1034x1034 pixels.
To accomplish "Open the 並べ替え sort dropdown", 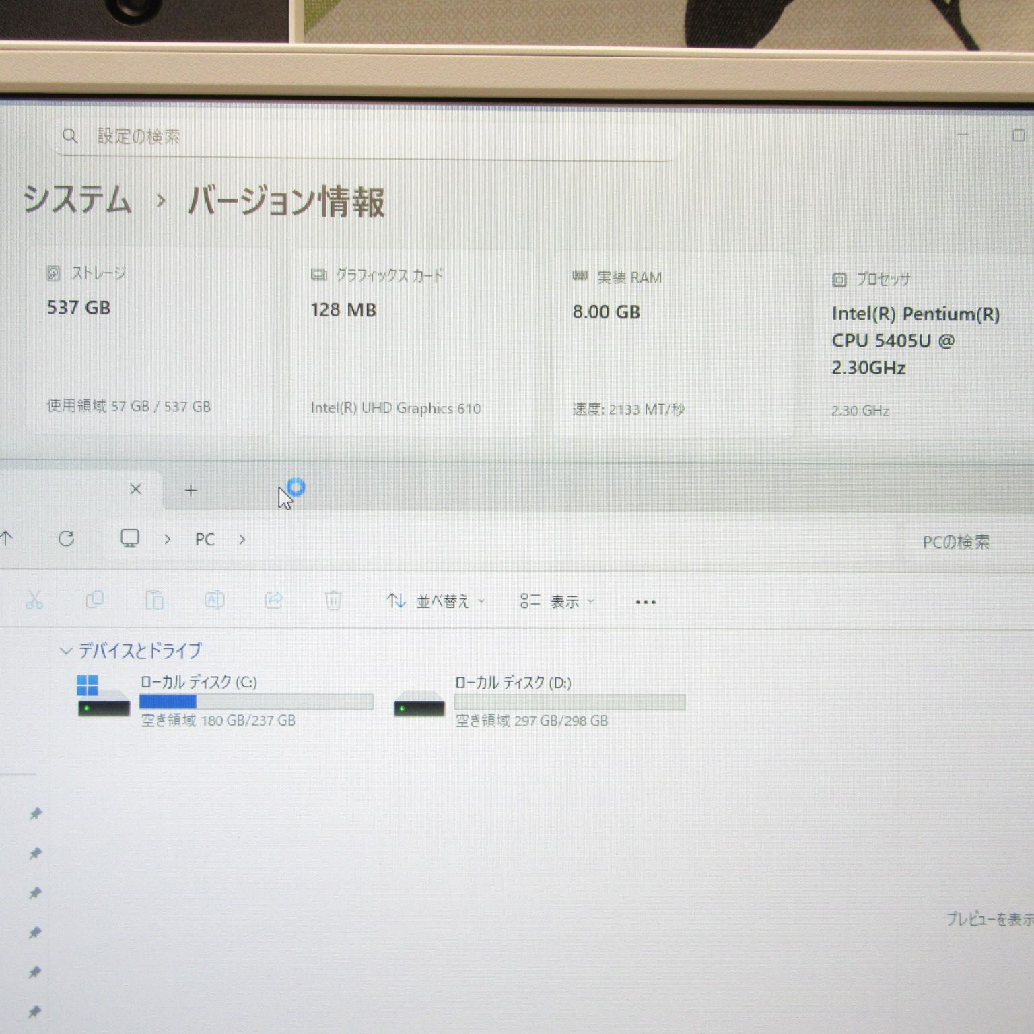I will click(436, 601).
